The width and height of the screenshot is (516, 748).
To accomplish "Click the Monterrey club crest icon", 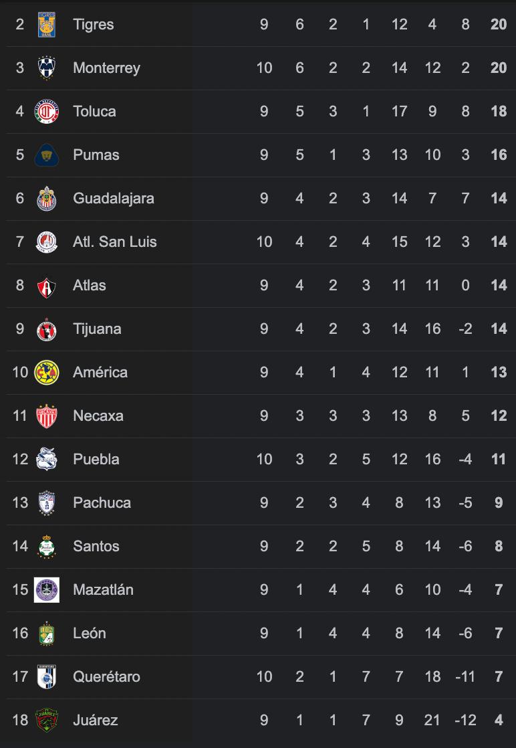I will (47, 68).
